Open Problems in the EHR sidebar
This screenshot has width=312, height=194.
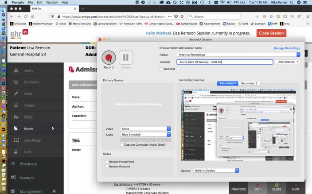click(x=31, y=82)
